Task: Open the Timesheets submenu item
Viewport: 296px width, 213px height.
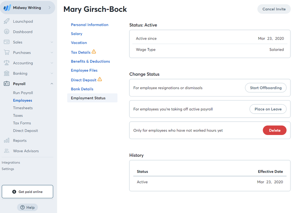Action: (23, 108)
